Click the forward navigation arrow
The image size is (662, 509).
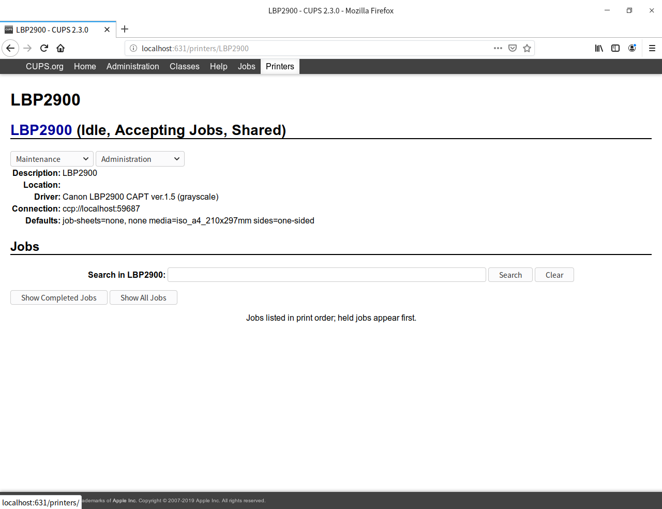[27, 48]
